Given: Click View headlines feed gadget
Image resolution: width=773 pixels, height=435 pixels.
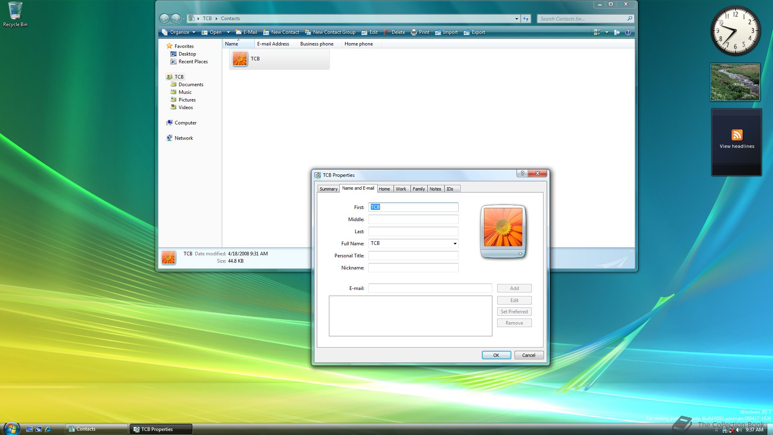Looking at the screenshot, I should pyautogui.click(x=737, y=142).
